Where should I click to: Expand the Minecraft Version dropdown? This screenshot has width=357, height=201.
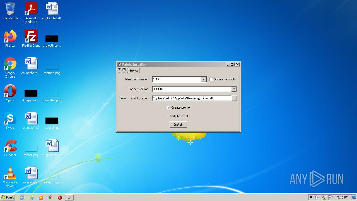pos(204,79)
